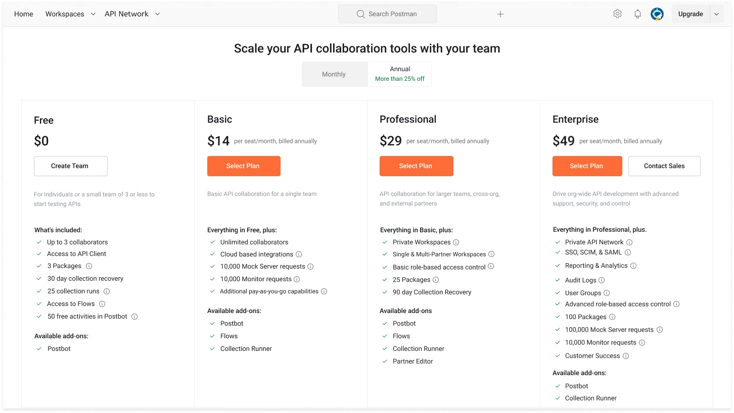Click info icon next to Audit Logs
734x413 pixels.
pyautogui.click(x=602, y=280)
